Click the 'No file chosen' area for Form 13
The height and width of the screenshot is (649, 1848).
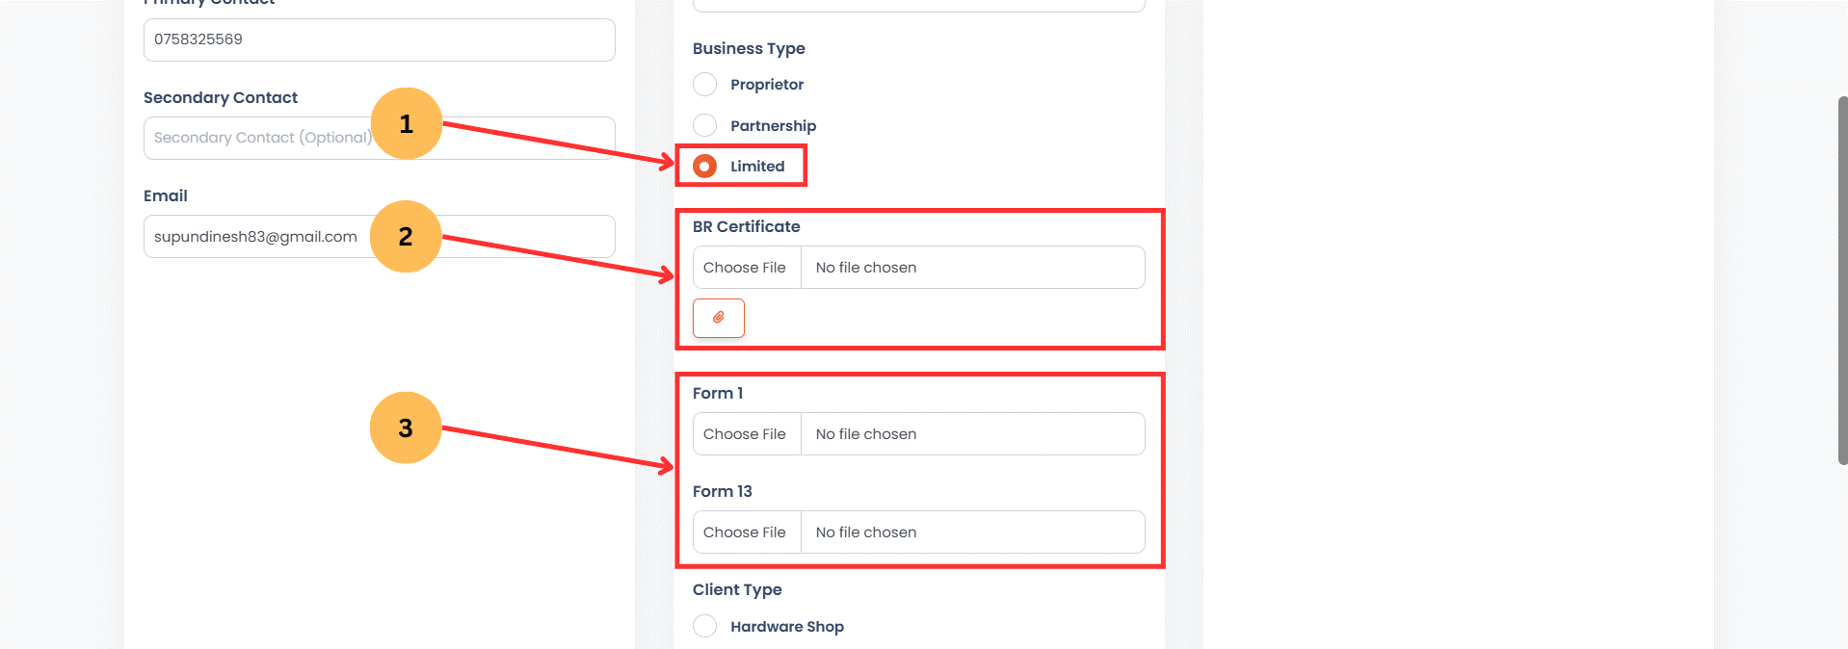point(964,532)
